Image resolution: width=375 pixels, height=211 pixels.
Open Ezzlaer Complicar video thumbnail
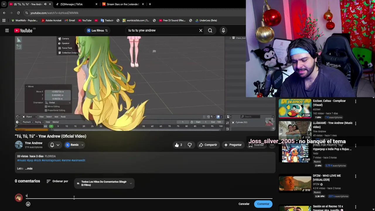click(x=295, y=108)
